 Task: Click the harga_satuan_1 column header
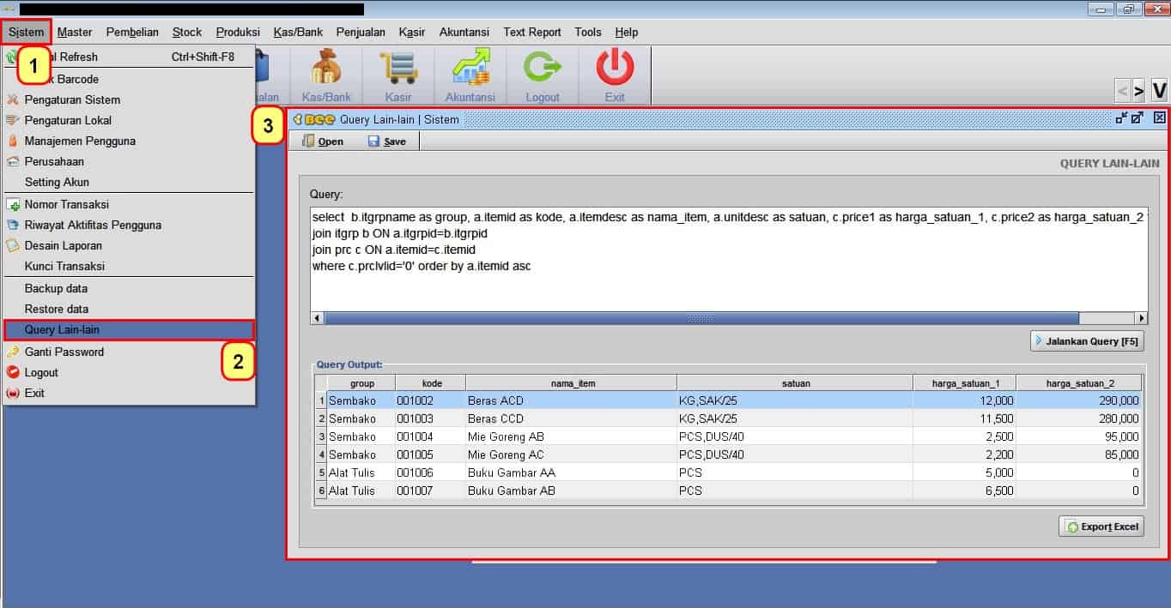(x=964, y=383)
